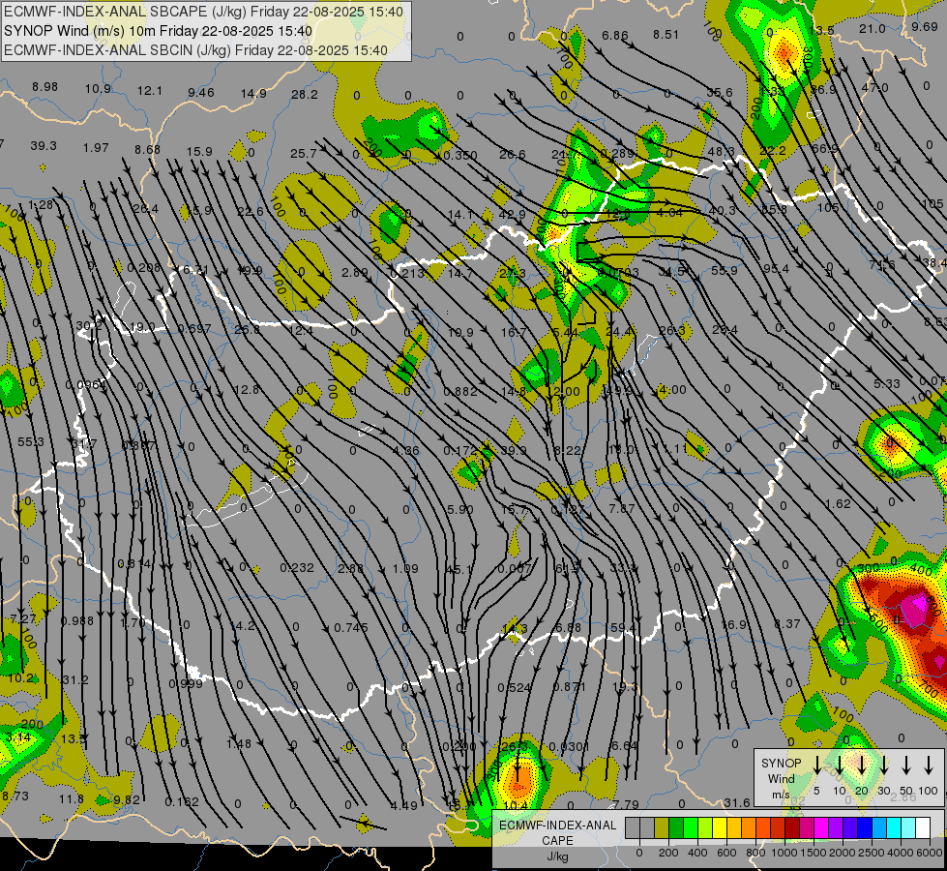Click the map value "31.6"
Image resolution: width=947 pixels, height=871 pixels.
click(x=737, y=802)
